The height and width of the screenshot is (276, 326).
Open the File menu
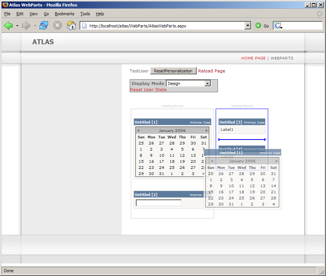pos(7,14)
